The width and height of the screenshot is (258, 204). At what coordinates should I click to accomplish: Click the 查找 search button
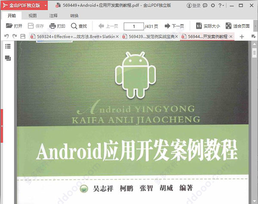(x=79, y=26)
